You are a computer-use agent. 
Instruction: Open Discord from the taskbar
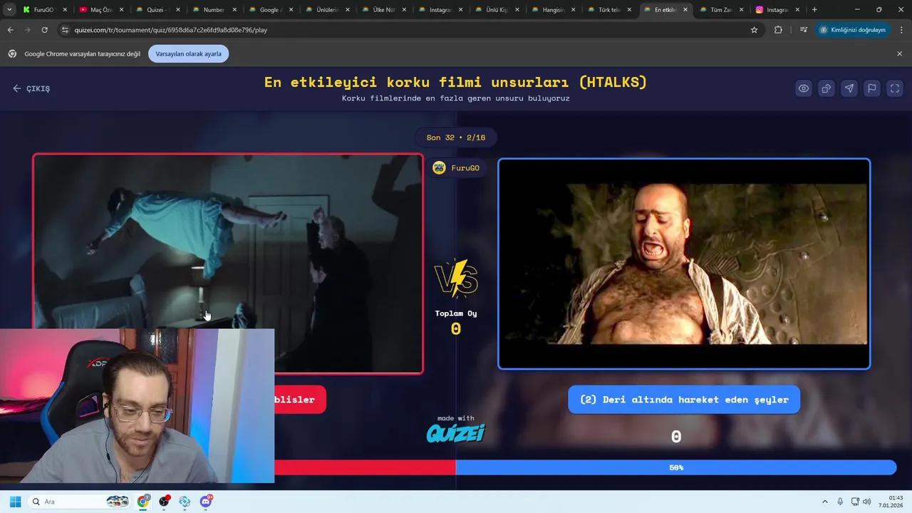pyautogui.click(x=206, y=502)
